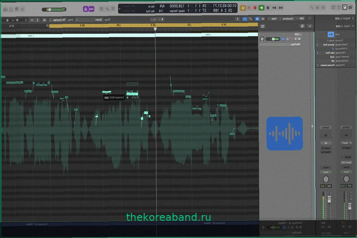The image size is (357, 238).
Task: Open the List Editors icon
Action: pos(23,9)
